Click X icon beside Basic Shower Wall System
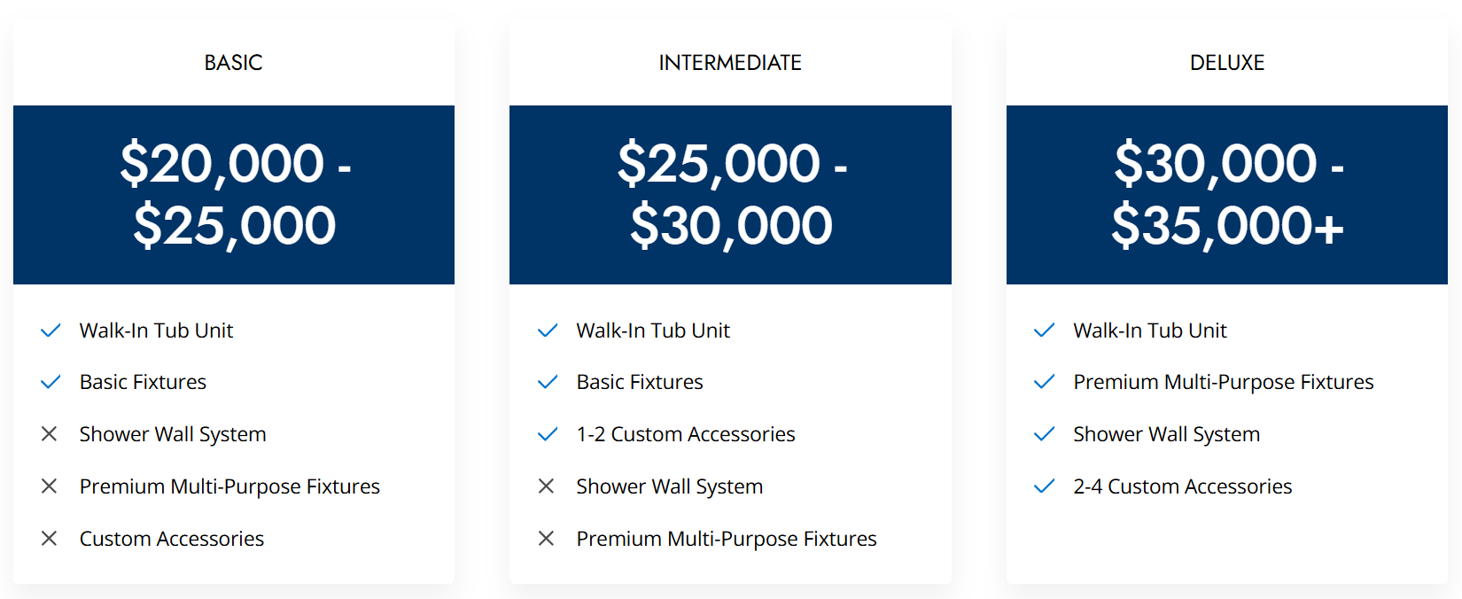The width and height of the screenshot is (1462, 599). pos(50,434)
